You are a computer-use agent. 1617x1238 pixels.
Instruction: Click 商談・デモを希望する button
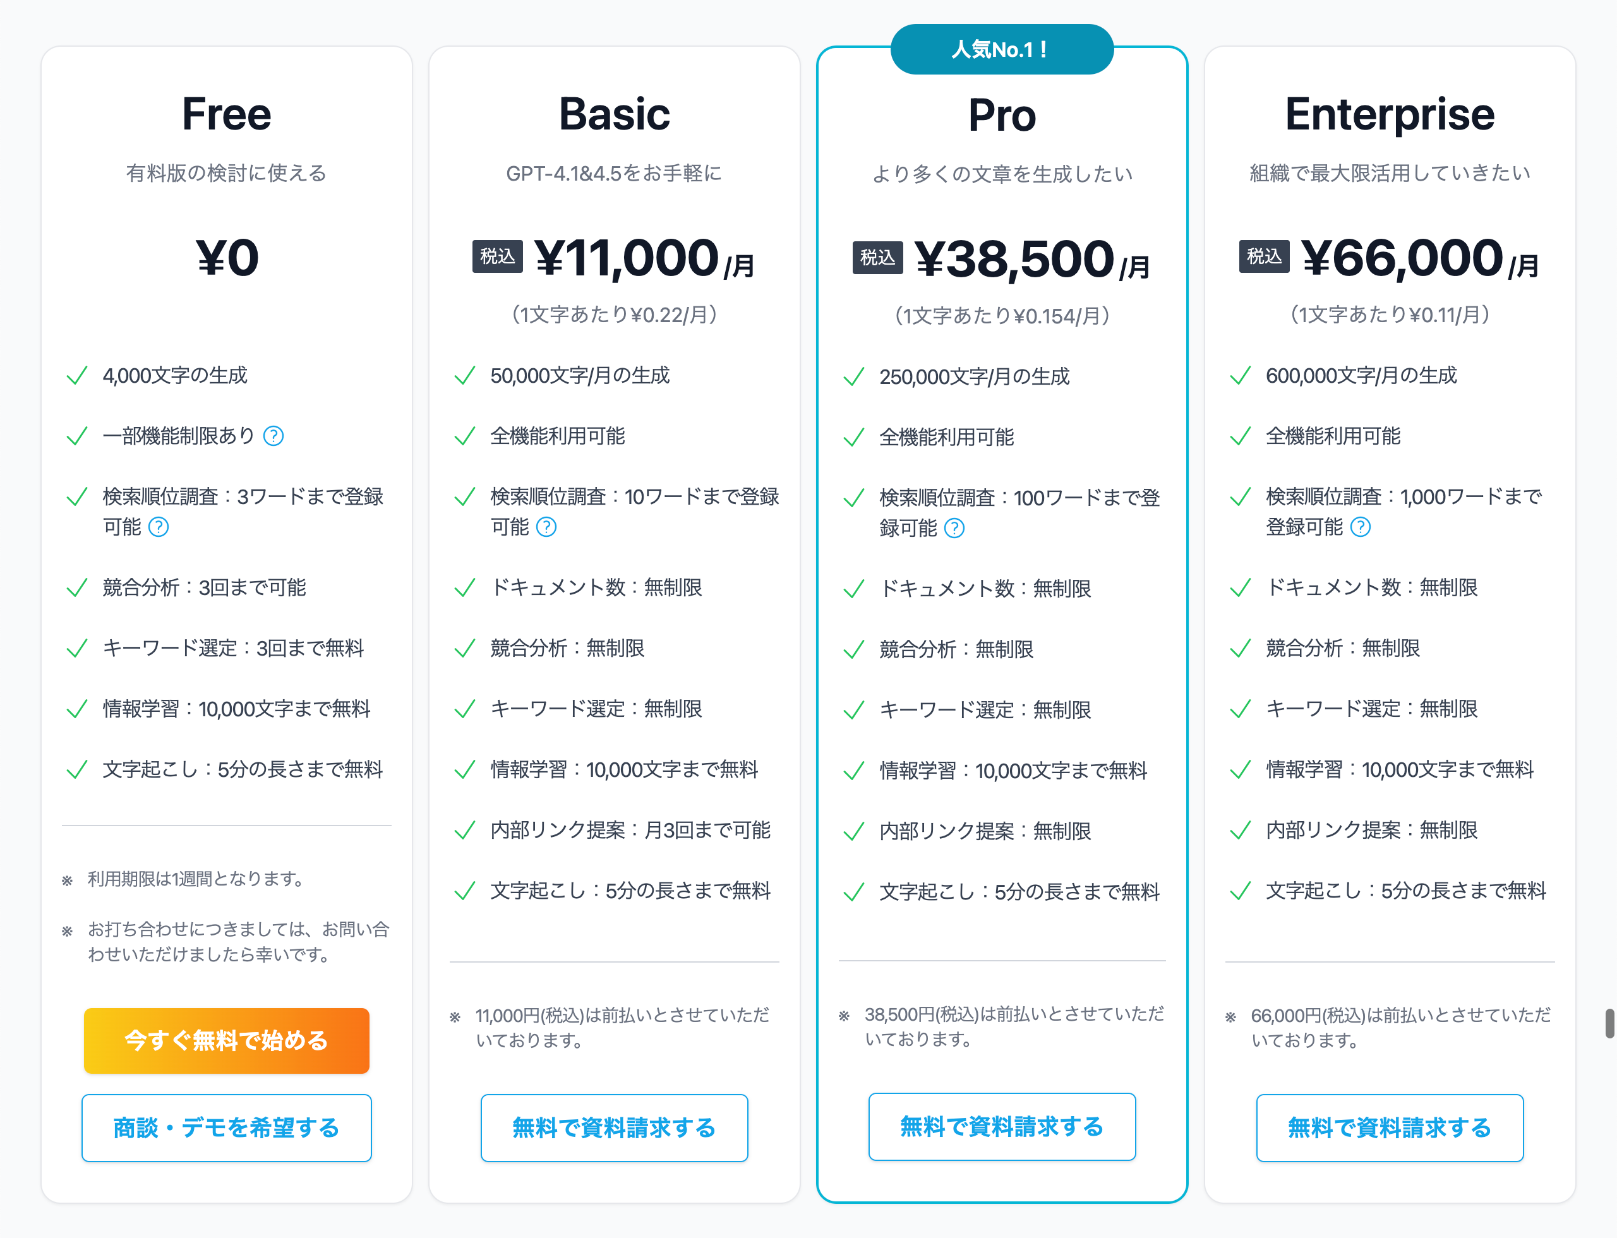point(226,1127)
